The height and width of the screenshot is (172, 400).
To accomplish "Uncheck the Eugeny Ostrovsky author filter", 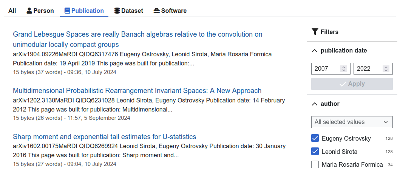I will (x=315, y=138).
